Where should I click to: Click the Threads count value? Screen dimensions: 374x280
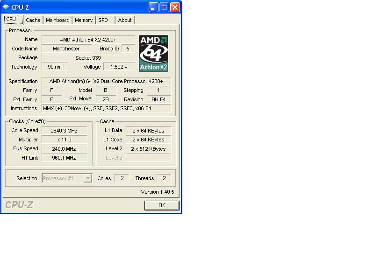pyautogui.click(x=164, y=178)
